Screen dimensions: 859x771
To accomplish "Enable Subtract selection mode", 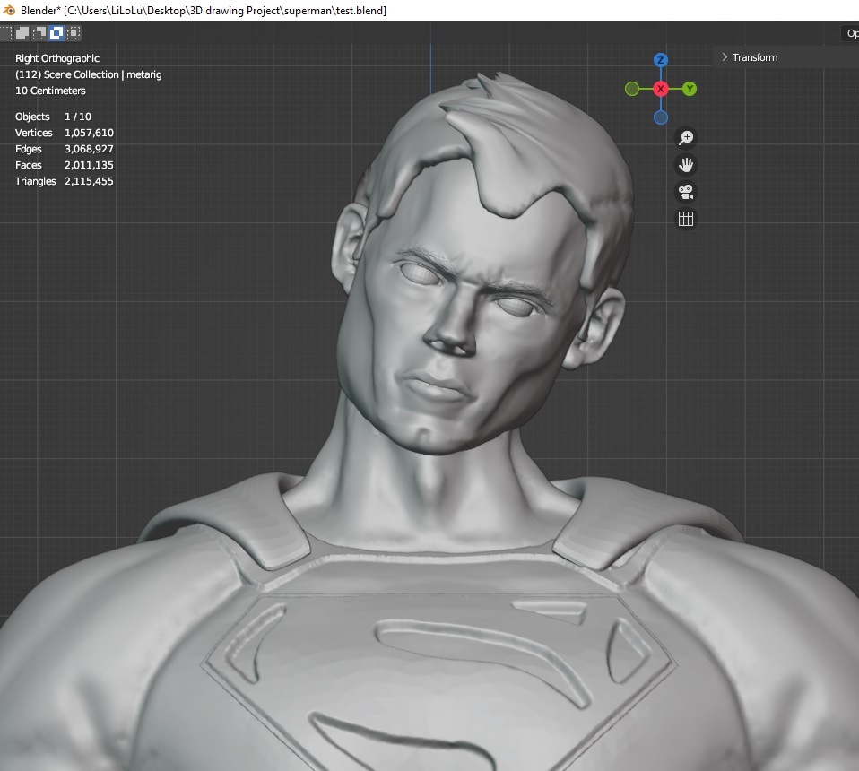I will coord(39,32).
